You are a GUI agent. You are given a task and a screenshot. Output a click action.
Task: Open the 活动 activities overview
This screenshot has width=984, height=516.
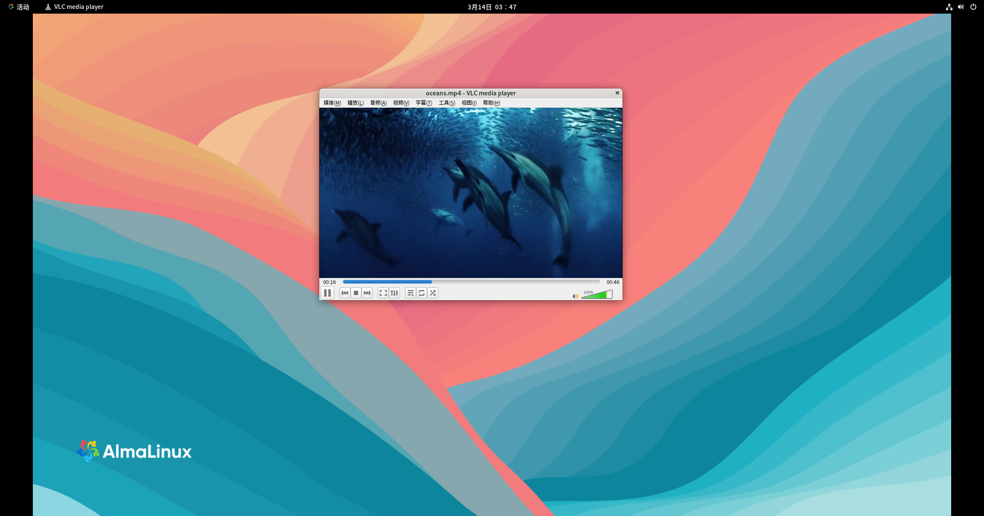tap(19, 7)
